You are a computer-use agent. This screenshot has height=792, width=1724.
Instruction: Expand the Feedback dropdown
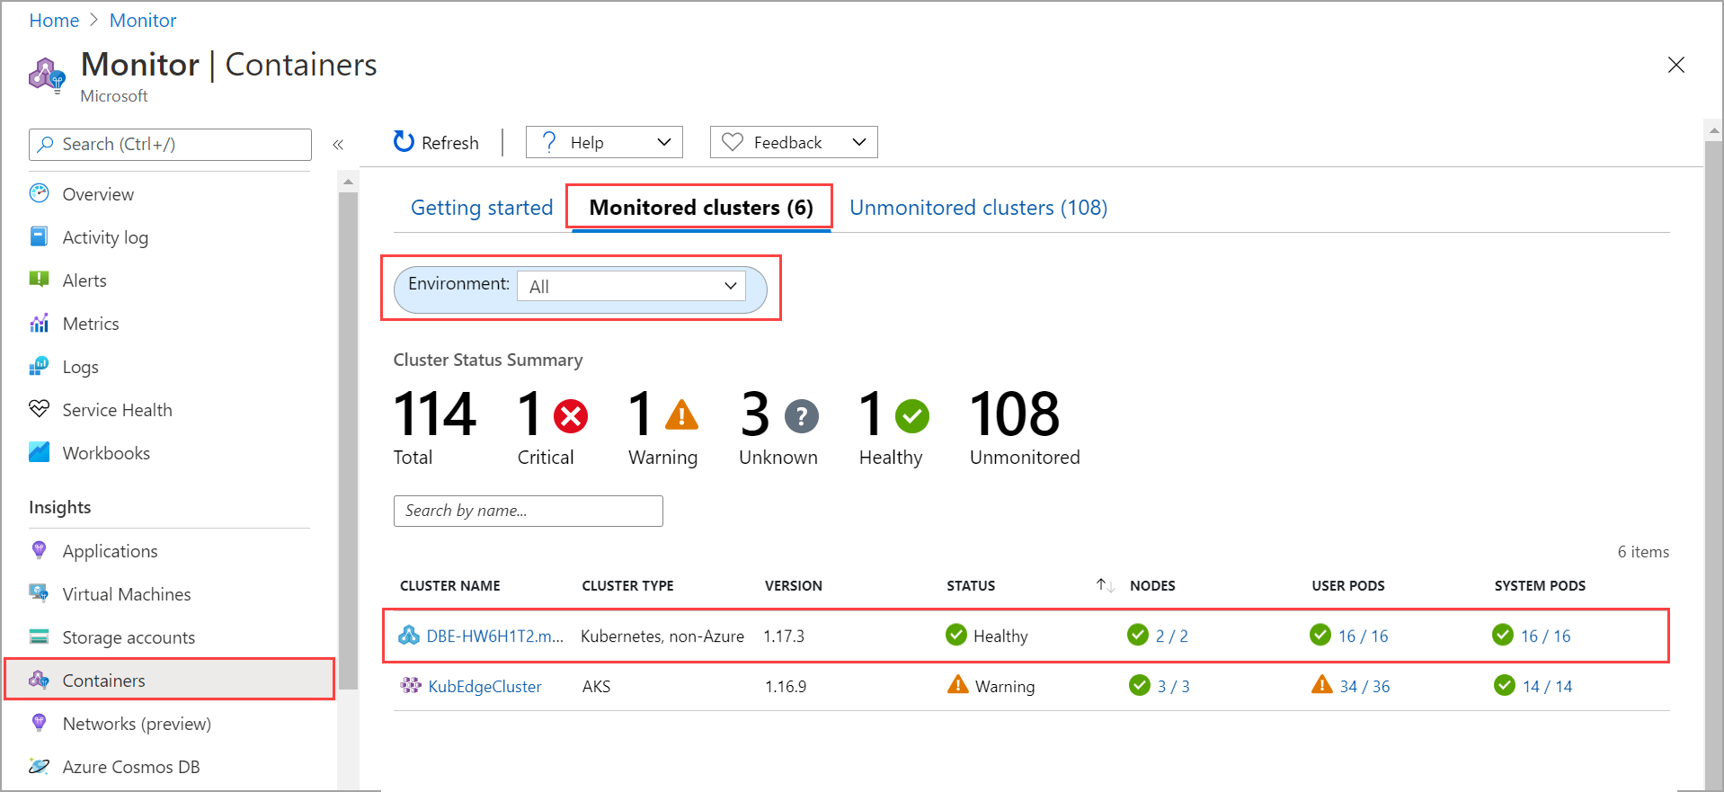tap(794, 142)
